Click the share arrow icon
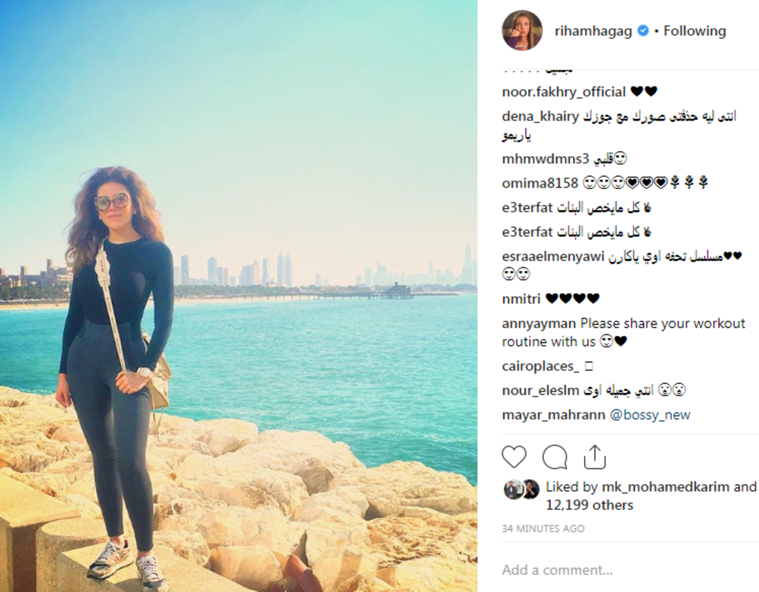The width and height of the screenshot is (759, 592). tap(595, 457)
